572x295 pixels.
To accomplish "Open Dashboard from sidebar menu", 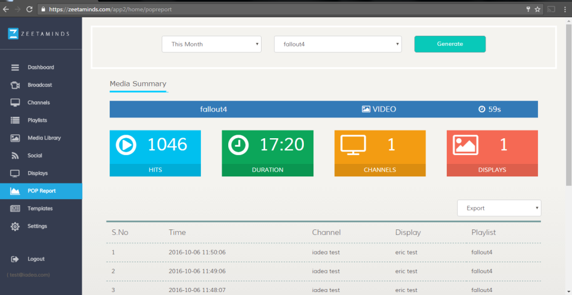I will pyautogui.click(x=41, y=67).
